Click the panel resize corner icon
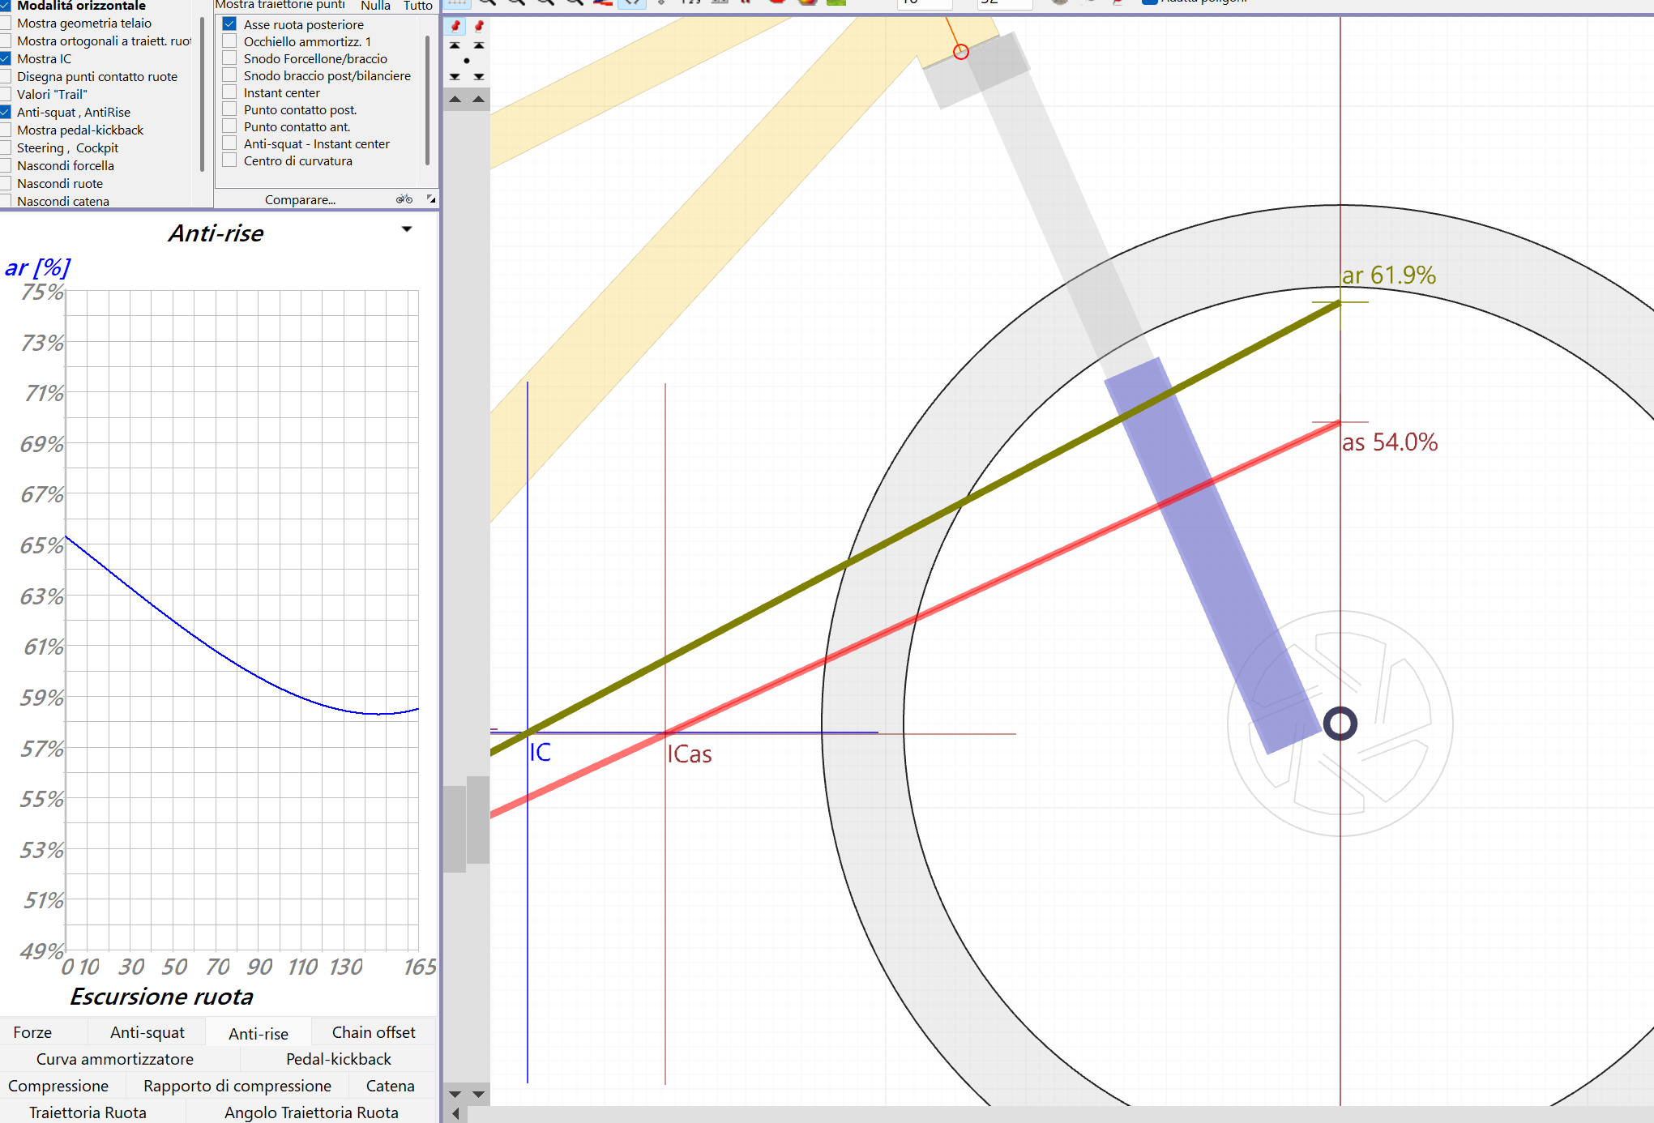Screen dimensions: 1654x1123 [431, 199]
